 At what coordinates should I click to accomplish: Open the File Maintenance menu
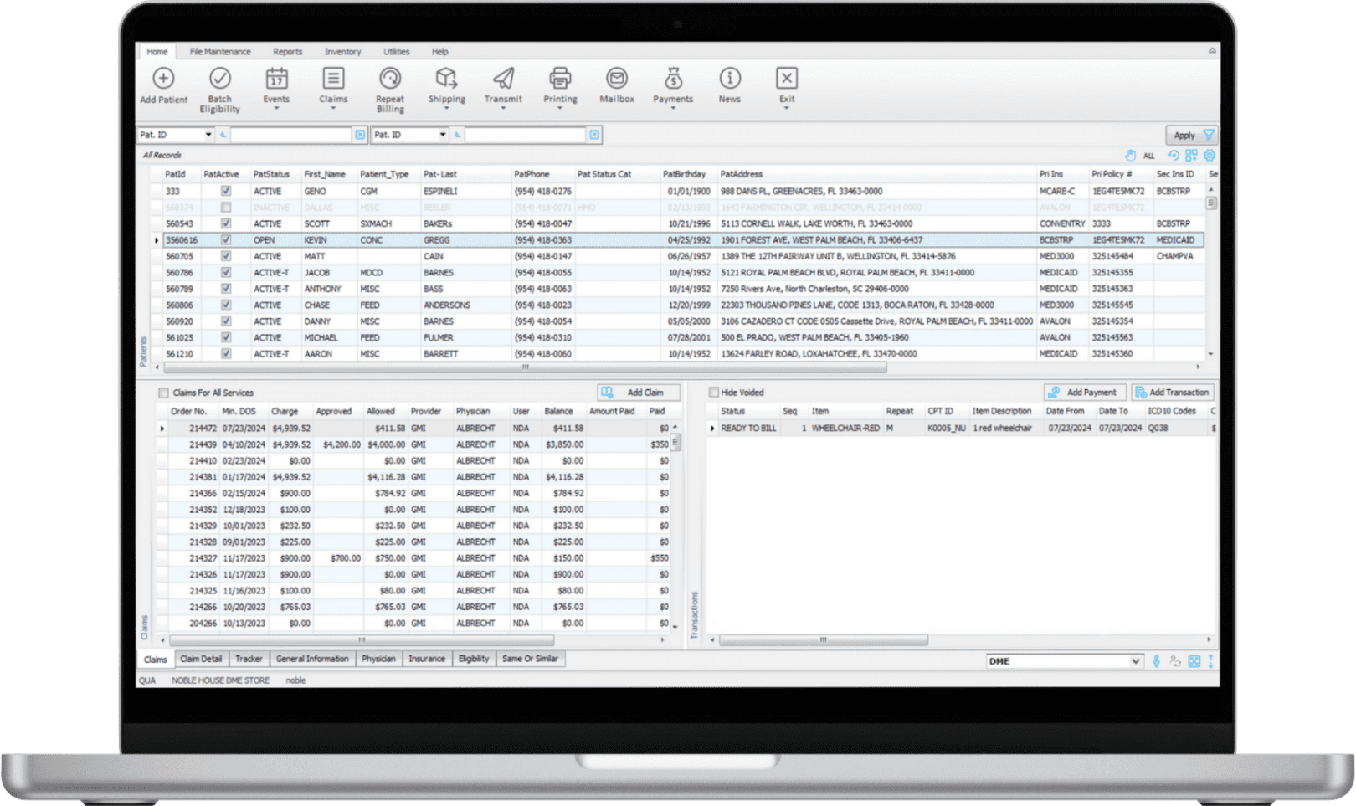click(219, 51)
